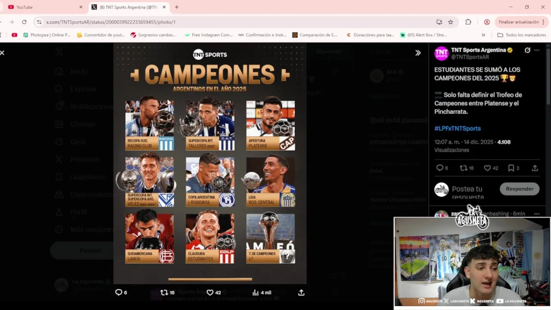Open the '(65) Alert Box / Stre...' bookmark
551x310 pixels.
pos(424,35)
